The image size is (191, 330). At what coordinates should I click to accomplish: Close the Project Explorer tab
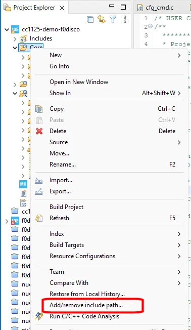point(62,8)
